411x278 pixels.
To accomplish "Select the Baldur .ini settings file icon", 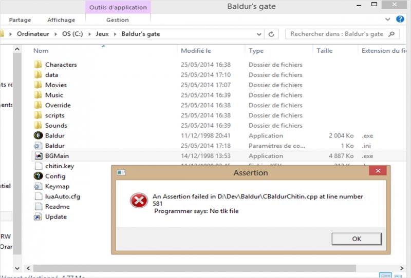I will coord(38,146).
